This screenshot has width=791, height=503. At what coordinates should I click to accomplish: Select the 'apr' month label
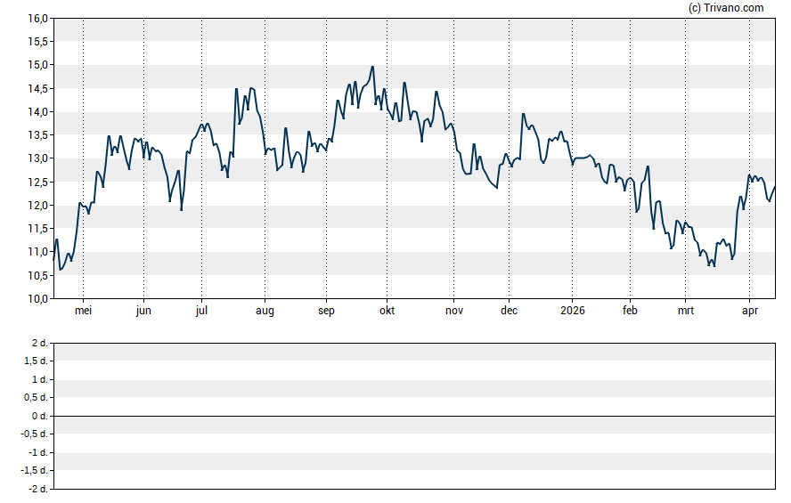749,311
